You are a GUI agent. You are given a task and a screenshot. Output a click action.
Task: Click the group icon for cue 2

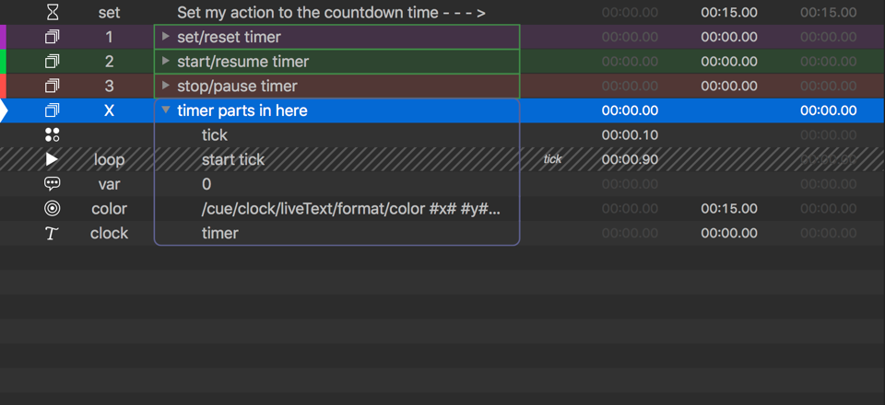pyautogui.click(x=53, y=62)
